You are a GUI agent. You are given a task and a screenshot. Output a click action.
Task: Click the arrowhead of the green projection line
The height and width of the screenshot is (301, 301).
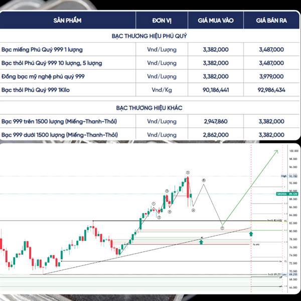(x=276, y=152)
